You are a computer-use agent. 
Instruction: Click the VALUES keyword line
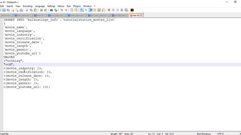[9, 57]
